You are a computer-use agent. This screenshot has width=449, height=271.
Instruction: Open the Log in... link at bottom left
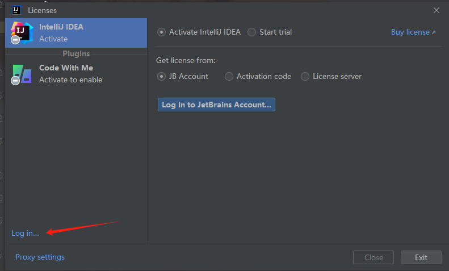click(25, 233)
